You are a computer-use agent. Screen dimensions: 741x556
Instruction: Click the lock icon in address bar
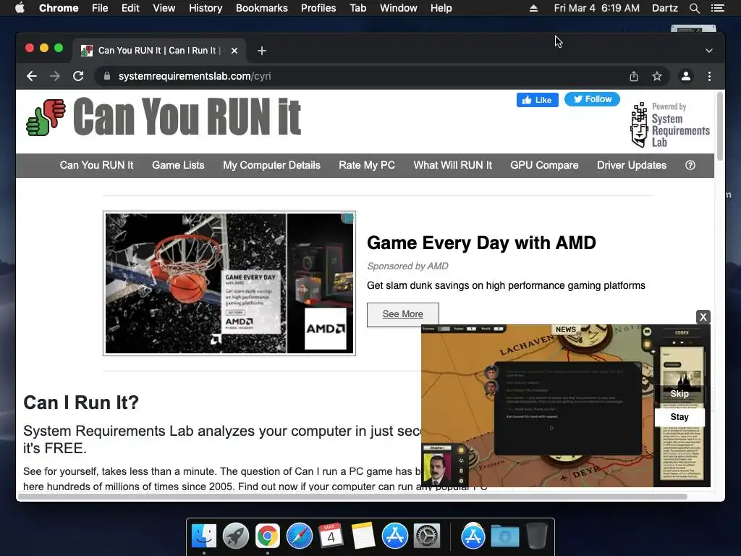coord(107,76)
